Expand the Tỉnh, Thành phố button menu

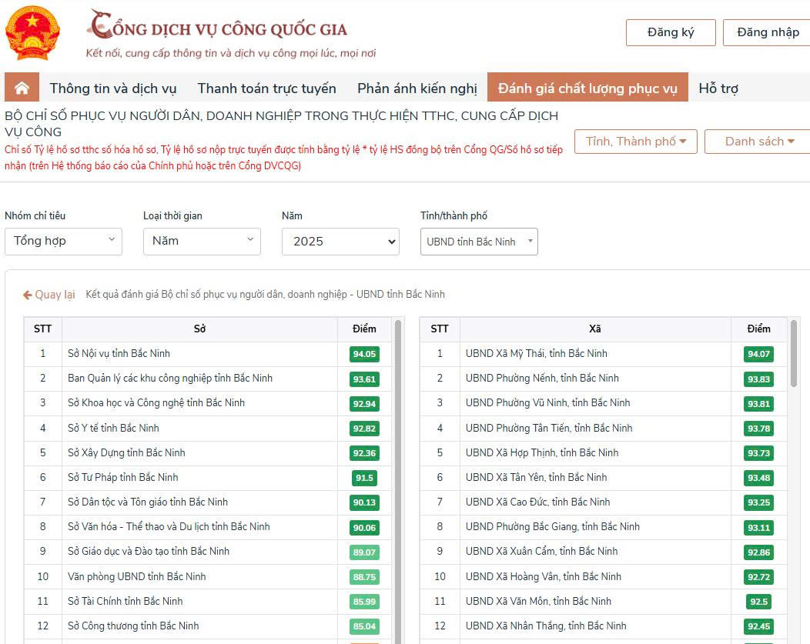tap(635, 142)
